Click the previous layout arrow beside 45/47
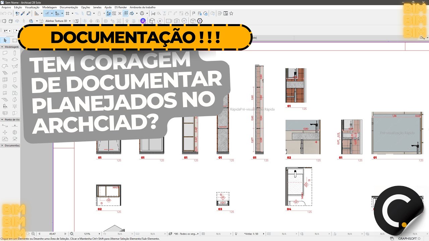This screenshot has width=429, height=241. tap(40, 234)
